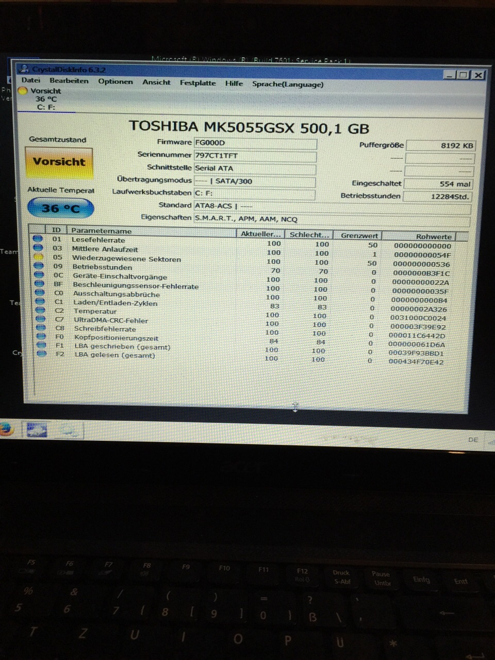Click the Puffergröße 8192 KB field
495x660 pixels.
coord(440,146)
